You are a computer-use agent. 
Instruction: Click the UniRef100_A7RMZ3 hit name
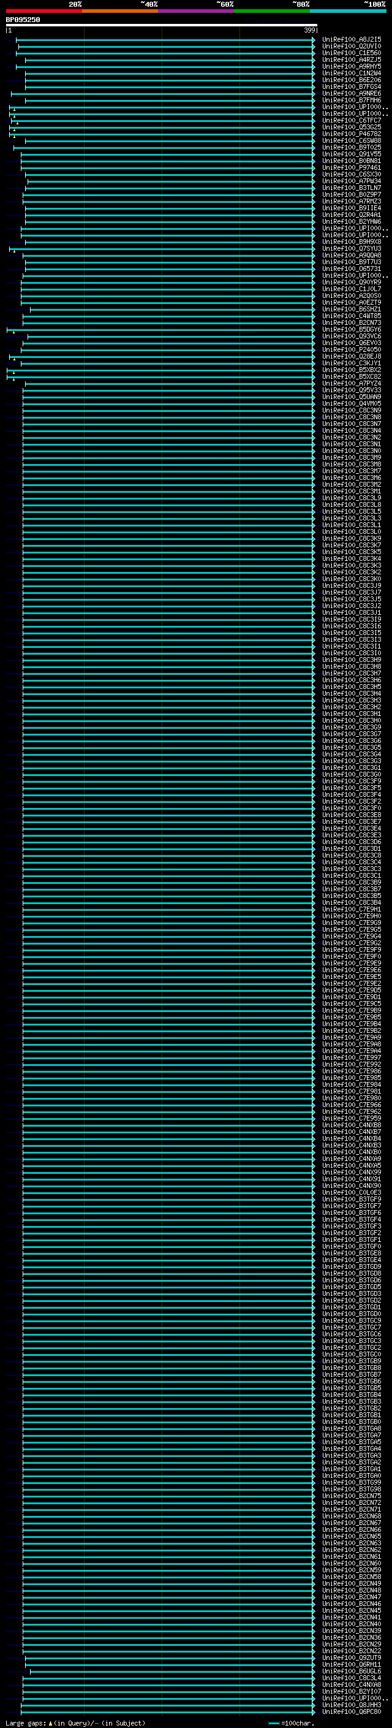tap(352, 201)
